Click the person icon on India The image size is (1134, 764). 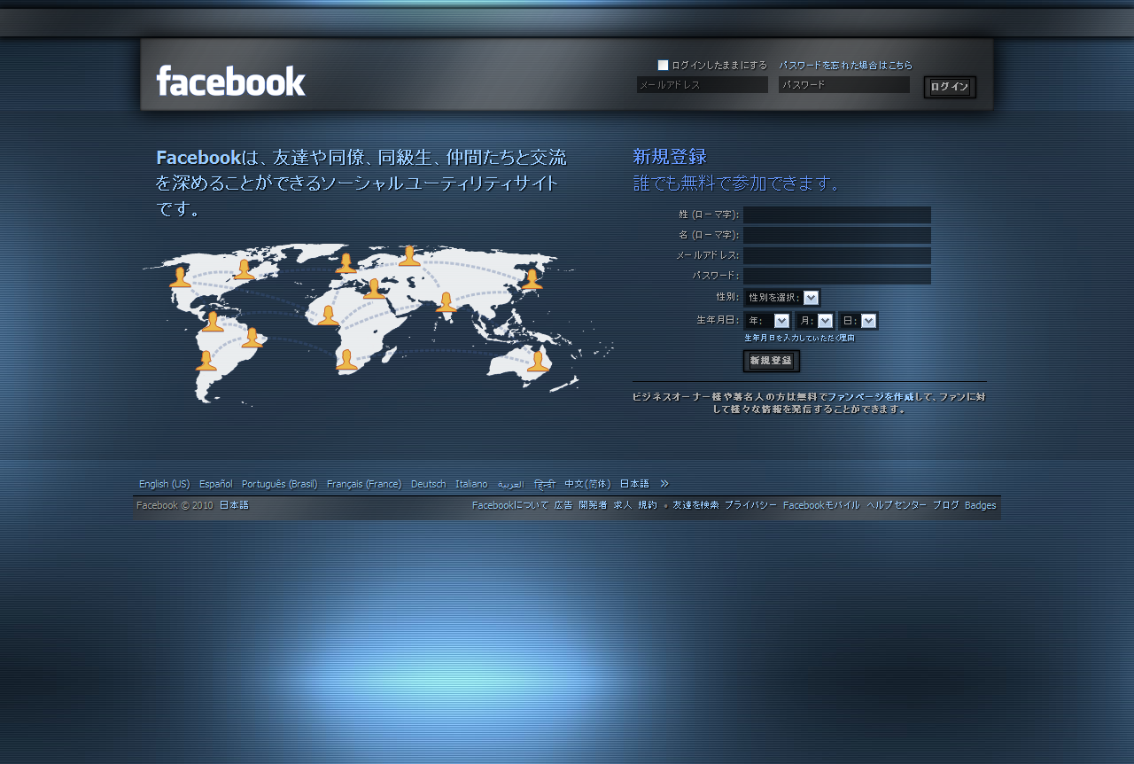pos(447,302)
